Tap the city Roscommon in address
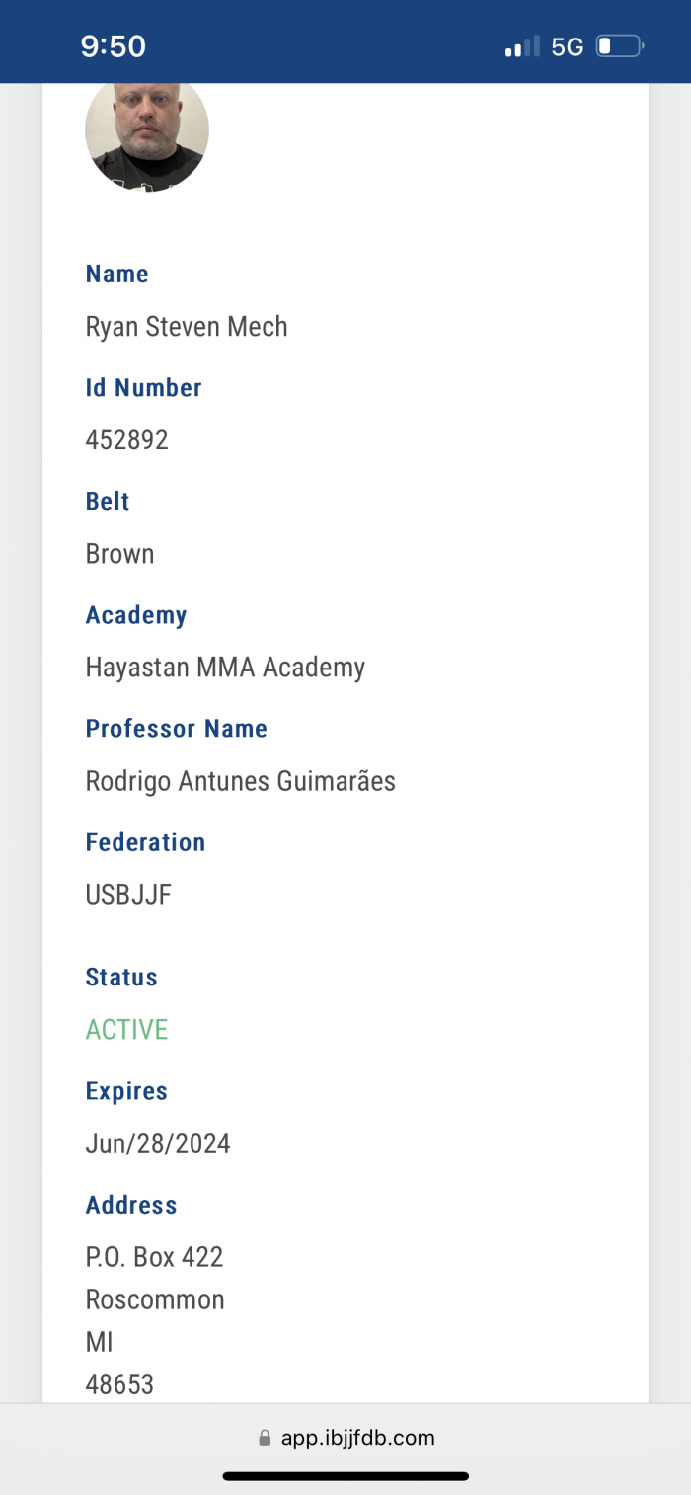Screen dimensions: 691x1495 click(x=155, y=1299)
